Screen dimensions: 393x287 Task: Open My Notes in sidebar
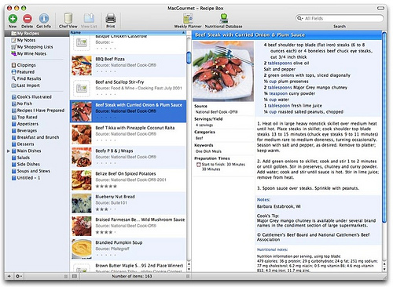click(26, 40)
